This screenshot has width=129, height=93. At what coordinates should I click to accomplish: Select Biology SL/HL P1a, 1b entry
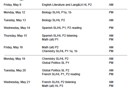point(57,12)
